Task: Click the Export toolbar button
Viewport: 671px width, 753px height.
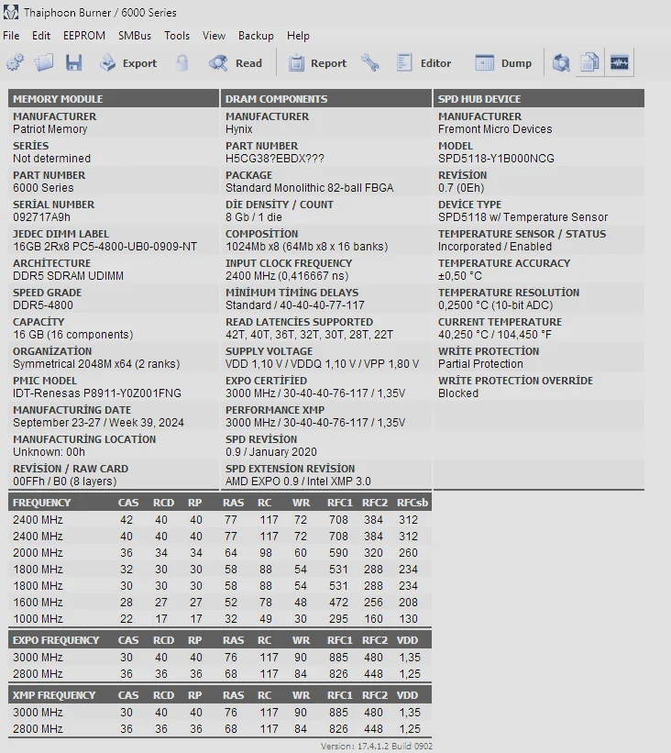Action: click(128, 63)
